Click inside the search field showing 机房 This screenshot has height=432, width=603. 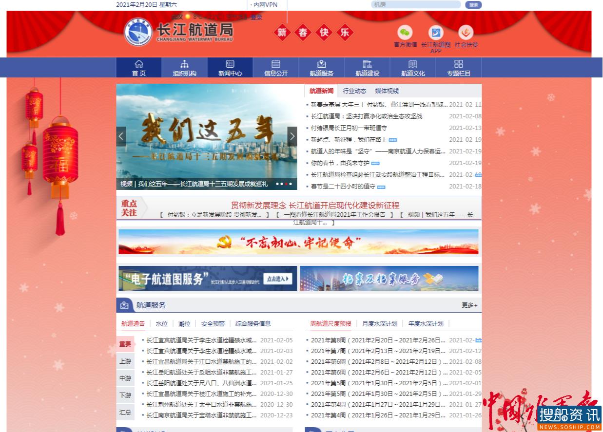416,4
